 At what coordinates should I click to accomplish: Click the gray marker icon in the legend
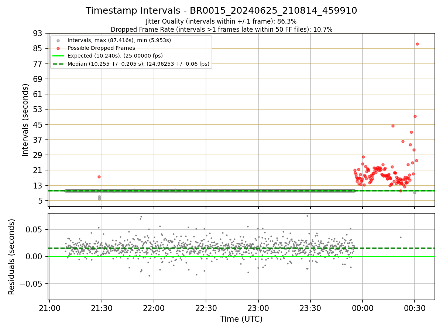58,40
